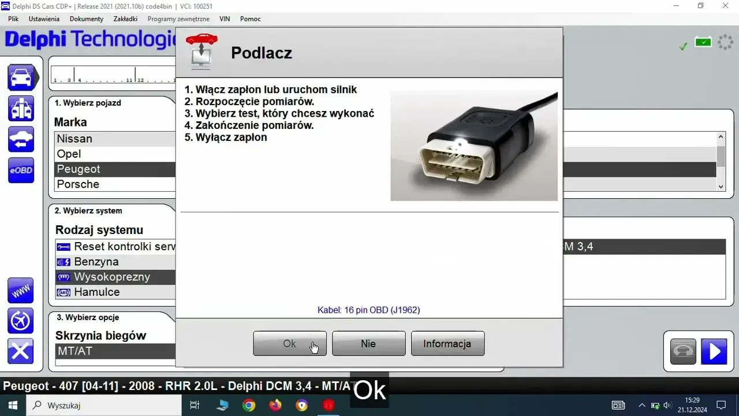Click the battery status indicator icon
The width and height of the screenshot is (739, 416).
(x=703, y=42)
